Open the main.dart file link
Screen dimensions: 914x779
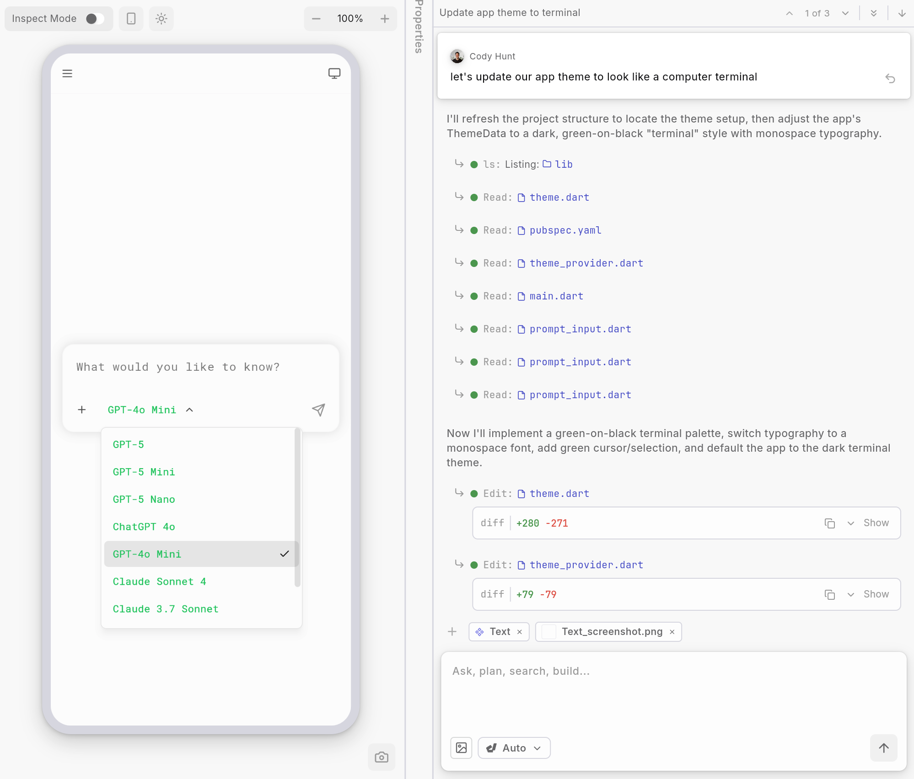(550, 296)
